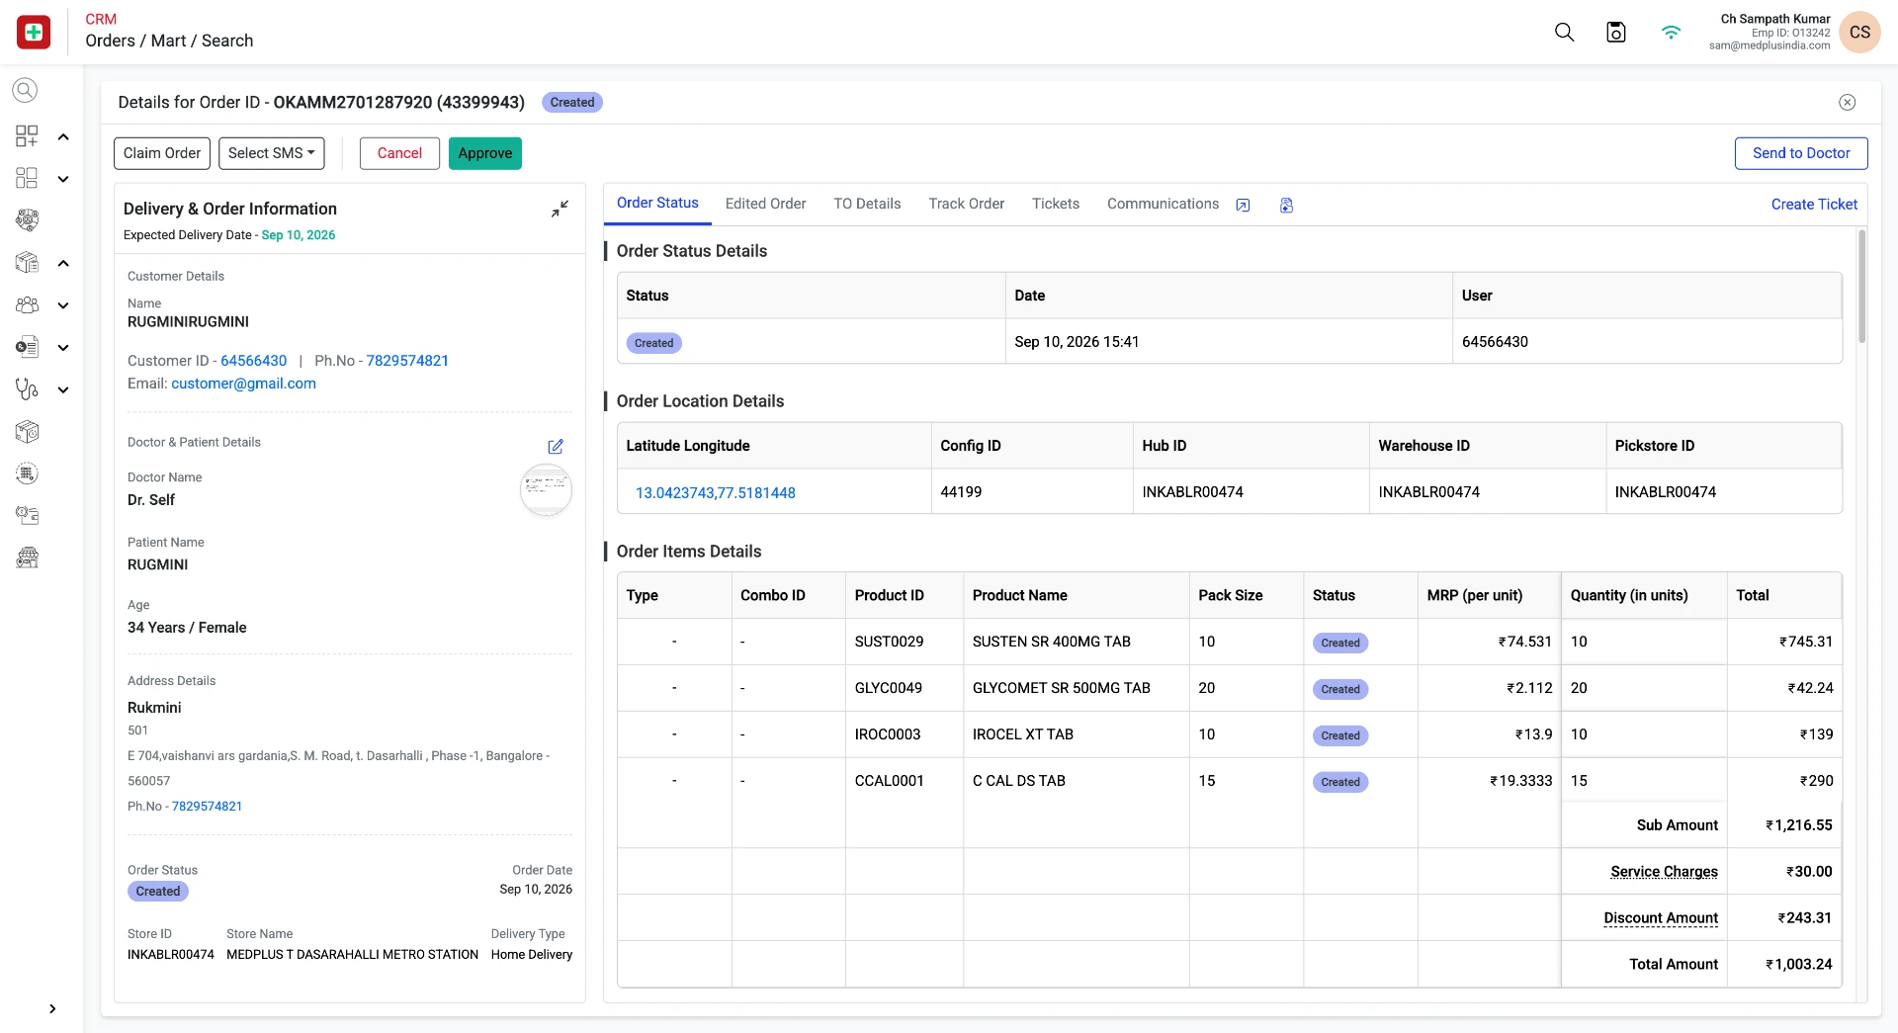Collapse chevron next to dashboard grid icon

point(63,136)
